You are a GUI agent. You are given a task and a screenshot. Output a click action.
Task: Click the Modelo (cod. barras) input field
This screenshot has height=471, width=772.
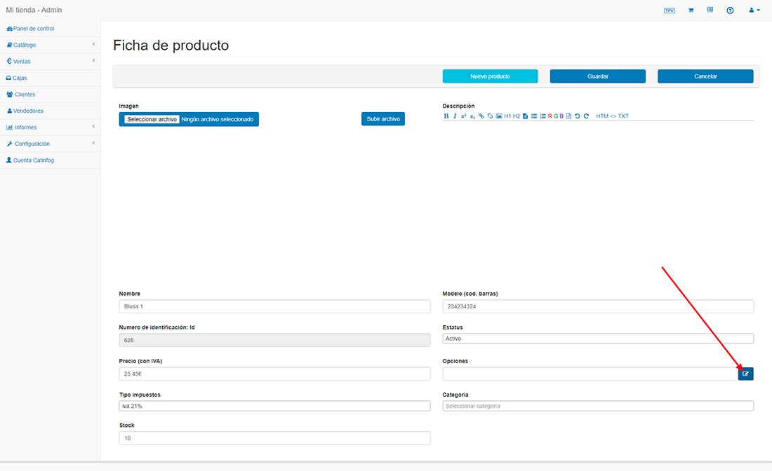pyautogui.click(x=598, y=306)
